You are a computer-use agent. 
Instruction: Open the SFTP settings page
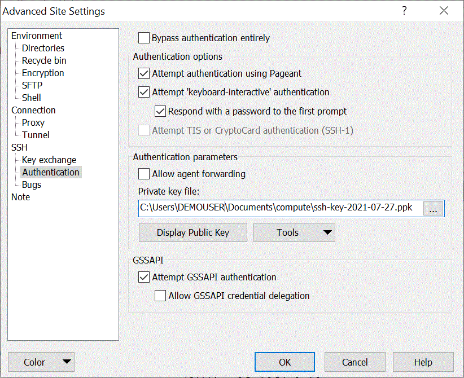click(32, 85)
